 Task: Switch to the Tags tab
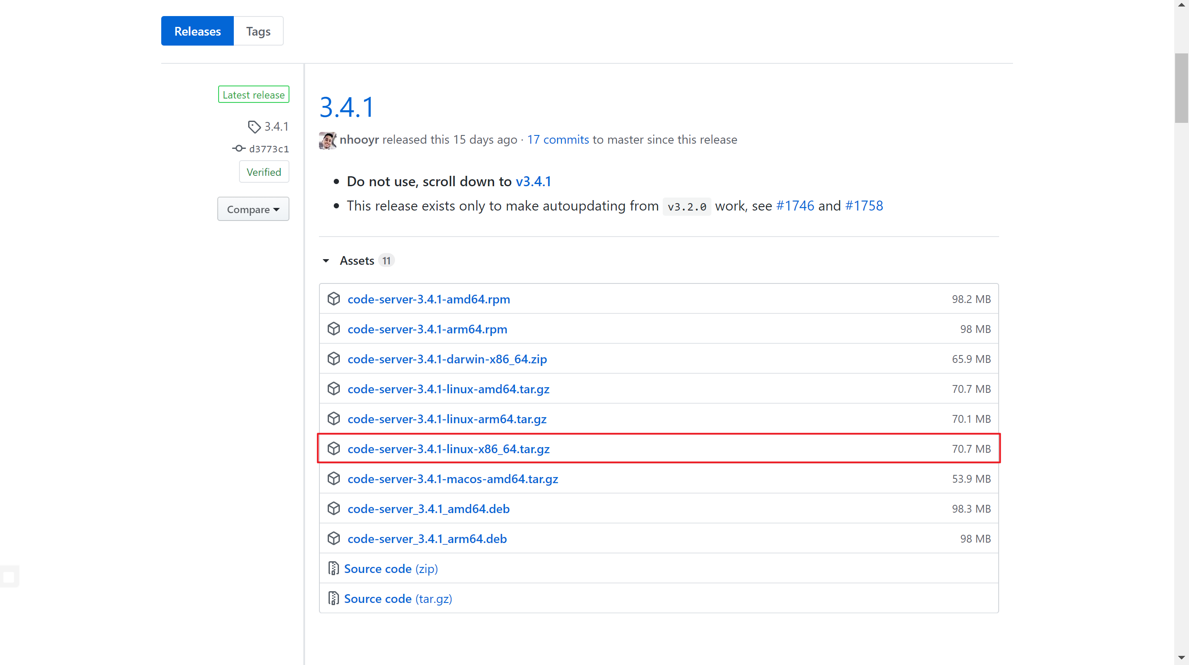(x=258, y=31)
